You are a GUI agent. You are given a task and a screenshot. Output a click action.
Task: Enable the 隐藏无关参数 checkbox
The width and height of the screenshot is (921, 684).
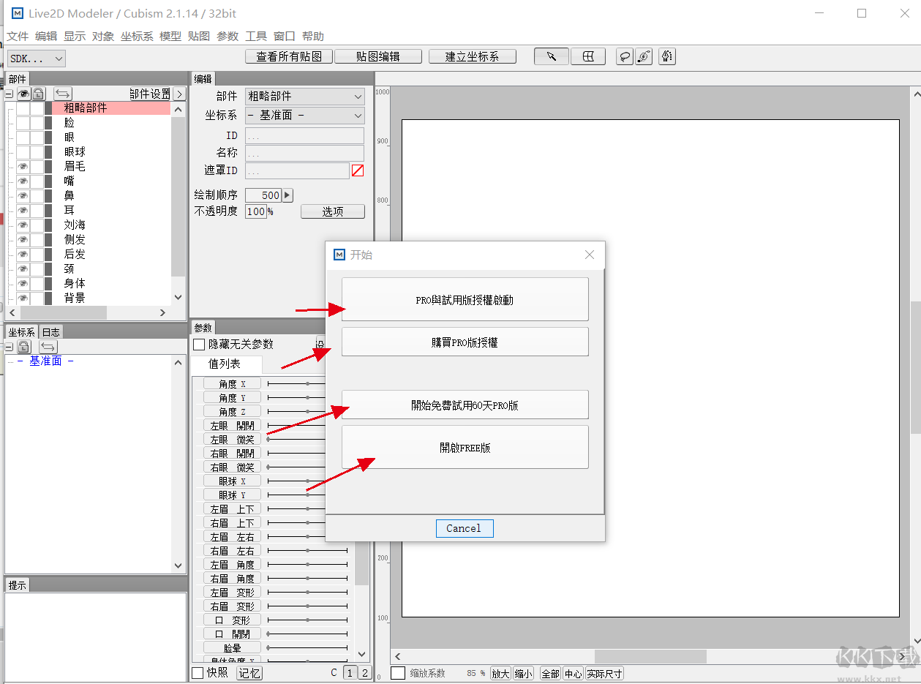point(199,344)
